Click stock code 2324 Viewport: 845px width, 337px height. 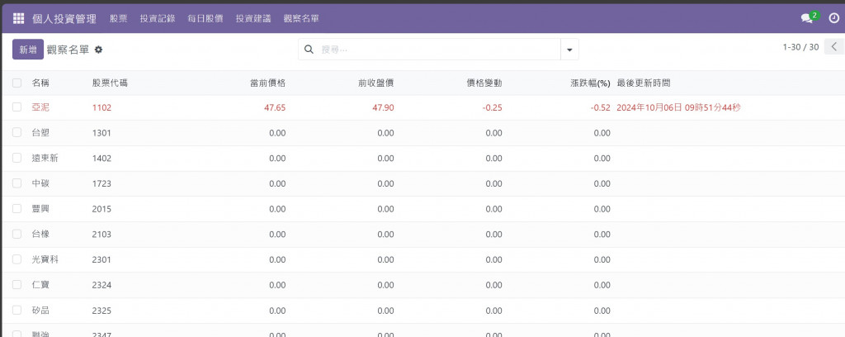pos(101,285)
